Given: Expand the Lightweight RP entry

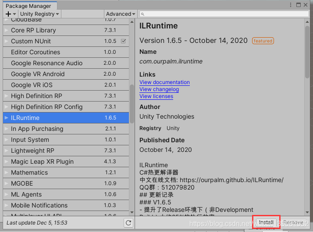Looking at the screenshot, I should click(7, 151).
